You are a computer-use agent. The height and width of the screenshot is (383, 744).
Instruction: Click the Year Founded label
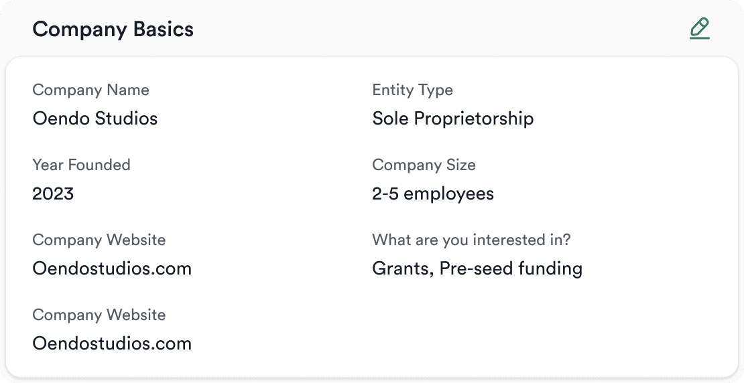(x=81, y=165)
